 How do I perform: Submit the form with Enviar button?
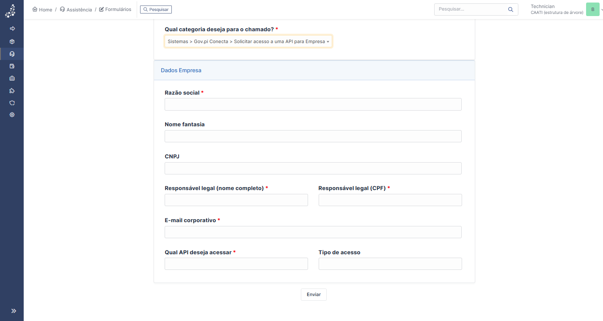pos(314,294)
